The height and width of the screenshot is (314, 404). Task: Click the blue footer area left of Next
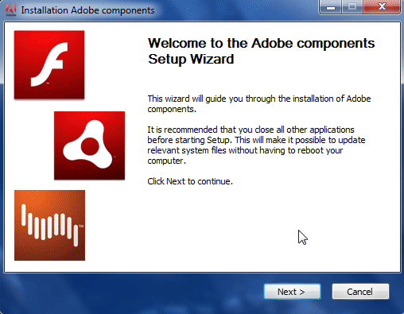point(133,292)
